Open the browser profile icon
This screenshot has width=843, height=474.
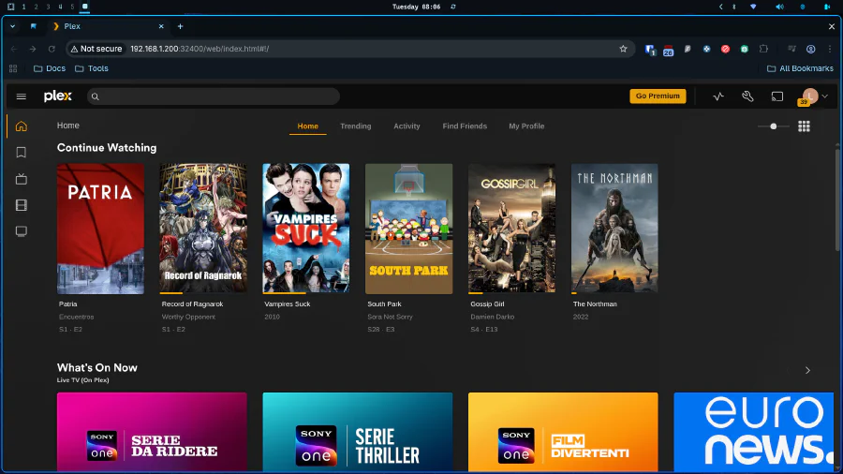pos(811,49)
